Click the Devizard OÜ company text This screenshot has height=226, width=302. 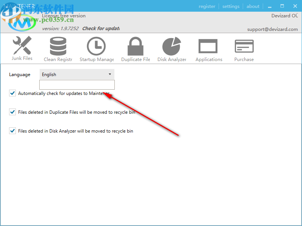pos(285,15)
